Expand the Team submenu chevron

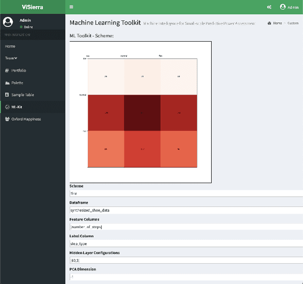click(16, 58)
